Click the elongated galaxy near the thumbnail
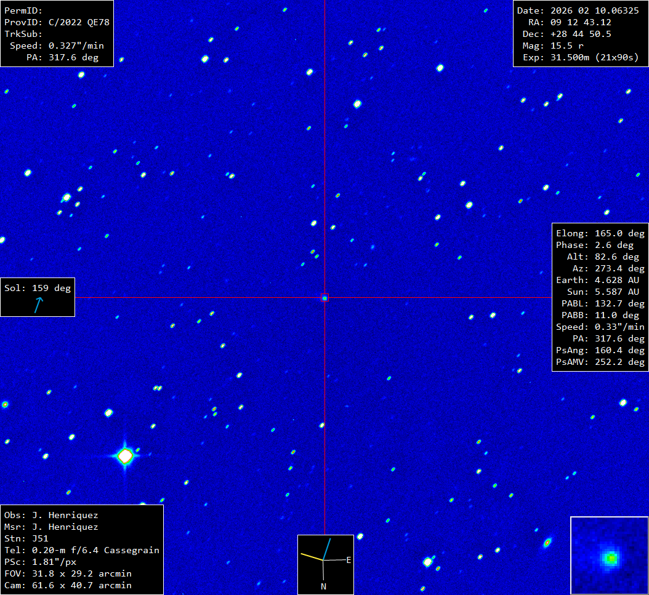The height and width of the screenshot is (595, 649). coord(547,543)
